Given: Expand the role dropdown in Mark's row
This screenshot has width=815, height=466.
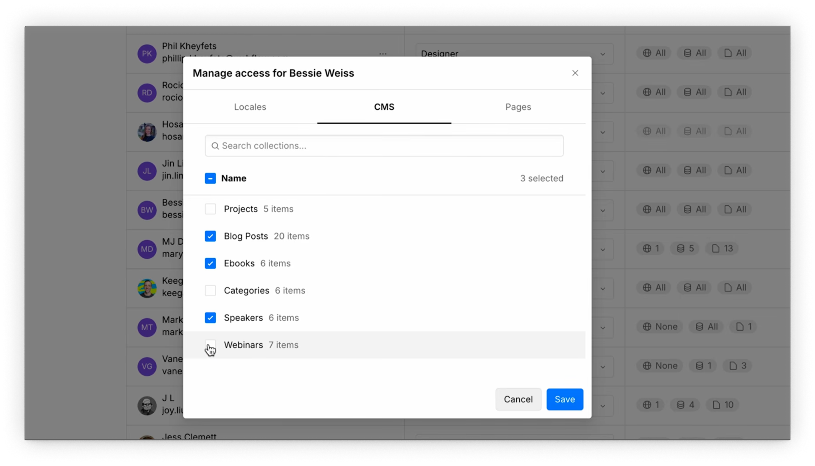Looking at the screenshot, I should 602,327.
